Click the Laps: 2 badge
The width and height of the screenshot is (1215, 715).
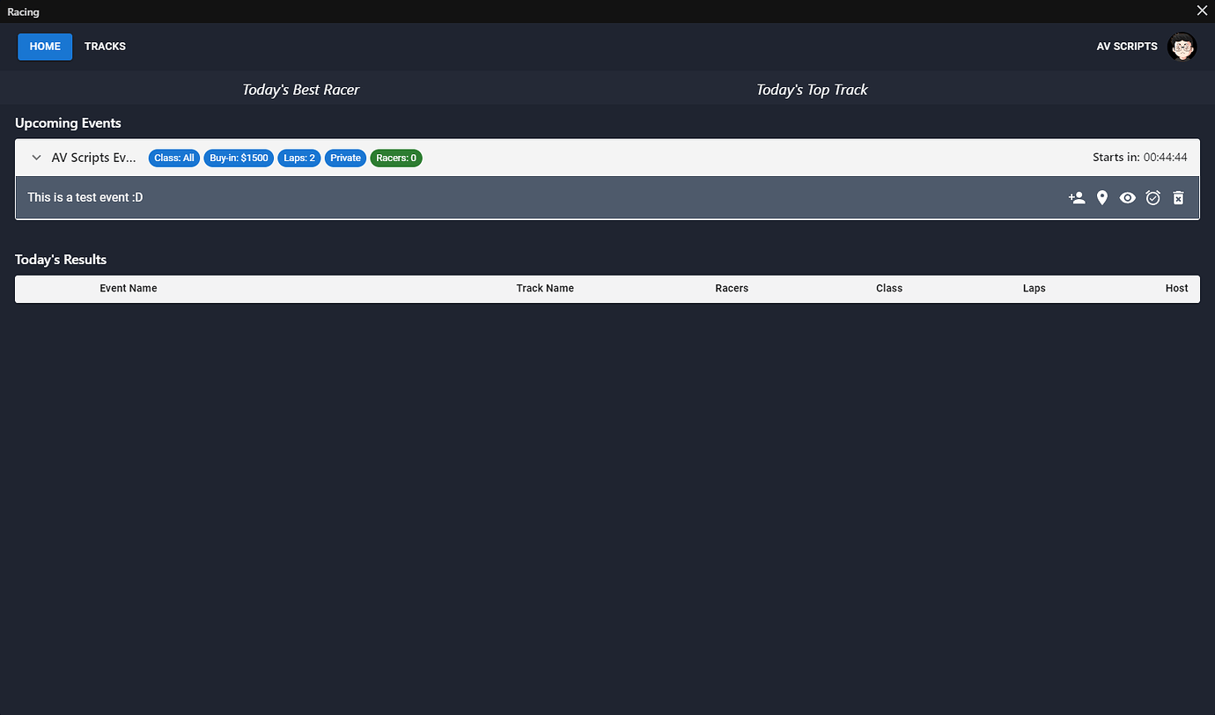(x=298, y=158)
